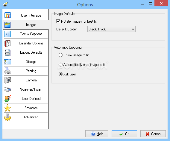Viewport: 170px width, 141px height.
Task: Select the Images category label
Action: click(31, 25)
